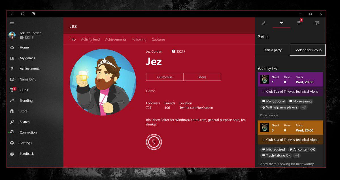Click the Search magnifier icon

(x=12, y=122)
